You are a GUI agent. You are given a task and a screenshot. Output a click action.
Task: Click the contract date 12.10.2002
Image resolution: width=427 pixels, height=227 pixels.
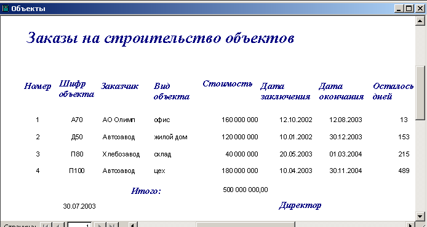tap(296, 120)
